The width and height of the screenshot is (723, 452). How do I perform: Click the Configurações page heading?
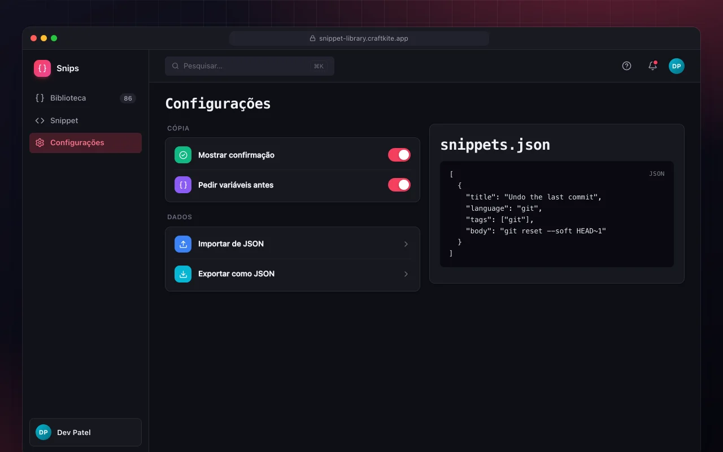click(x=218, y=104)
